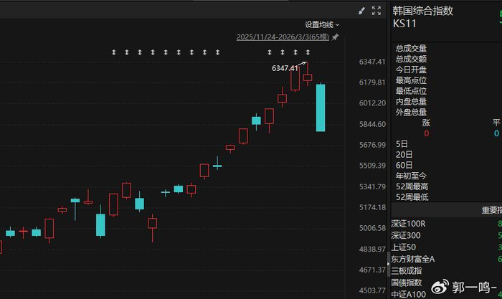The image size is (502, 299).
Task: Click the 年初至今 row label
Action: [x=411, y=176]
